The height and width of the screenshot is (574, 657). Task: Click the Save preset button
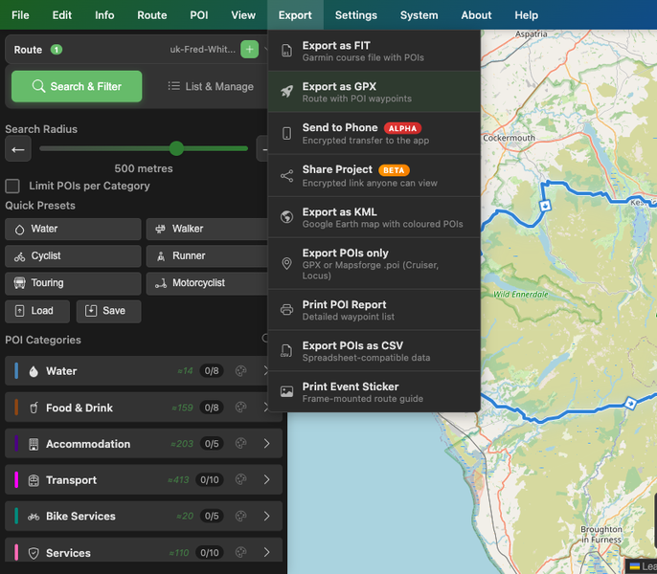tap(108, 311)
